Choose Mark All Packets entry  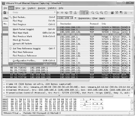(x=33, y=40)
